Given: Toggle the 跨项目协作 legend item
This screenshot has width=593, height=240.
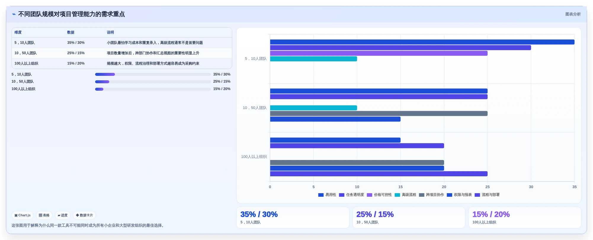Looking at the screenshot, I should [x=431, y=195].
